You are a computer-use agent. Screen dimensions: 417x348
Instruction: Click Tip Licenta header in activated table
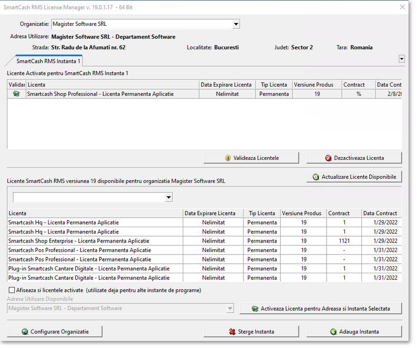pyautogui.click(x=274, y=85)
